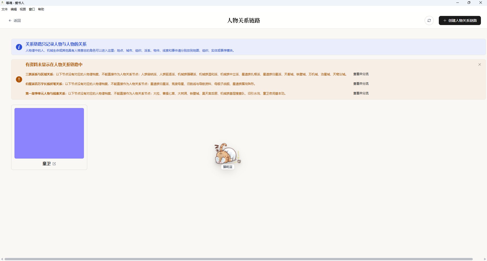Click 查看并分流 for 三族派系与区域关系

(x=361, y=74)
